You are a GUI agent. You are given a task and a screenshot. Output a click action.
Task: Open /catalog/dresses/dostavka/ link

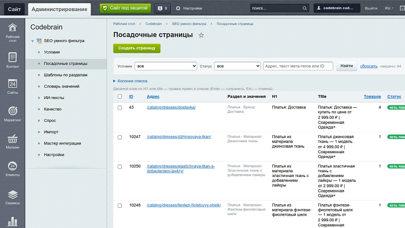coord(171,107)
